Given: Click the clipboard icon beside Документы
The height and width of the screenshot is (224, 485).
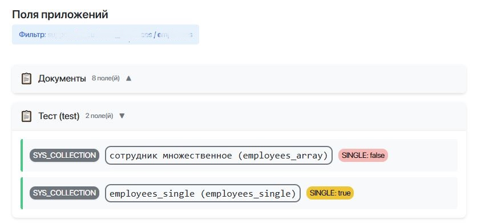Looking at the screenshot, I should 26,79.
